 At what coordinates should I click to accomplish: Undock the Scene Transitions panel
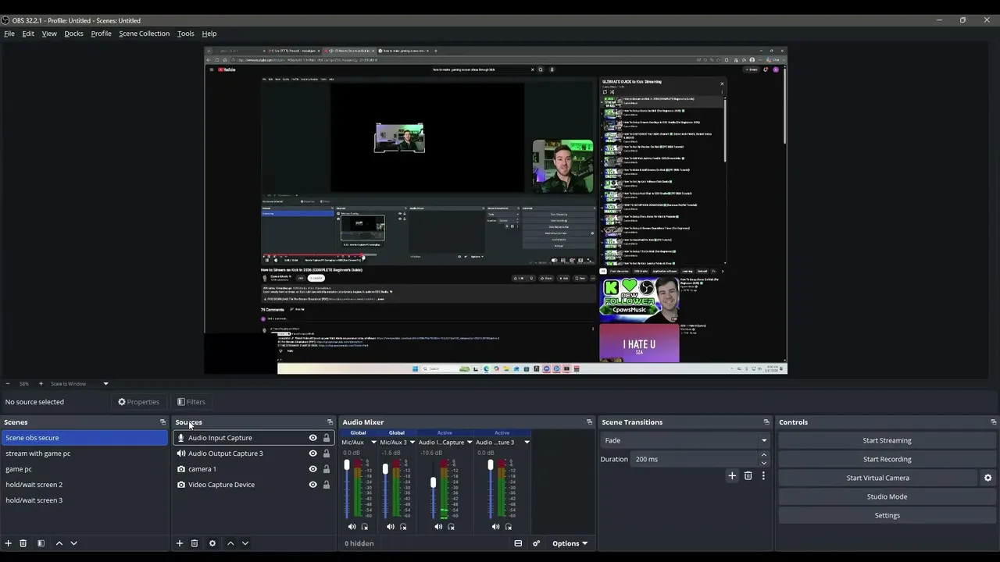click(x=766, y=422)
